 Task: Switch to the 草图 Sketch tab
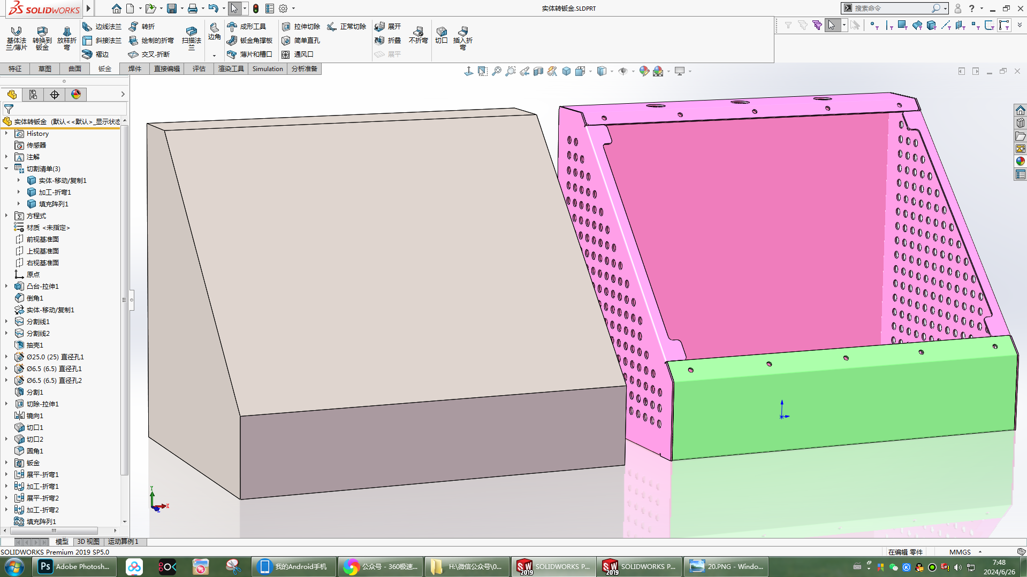point(45,68)
